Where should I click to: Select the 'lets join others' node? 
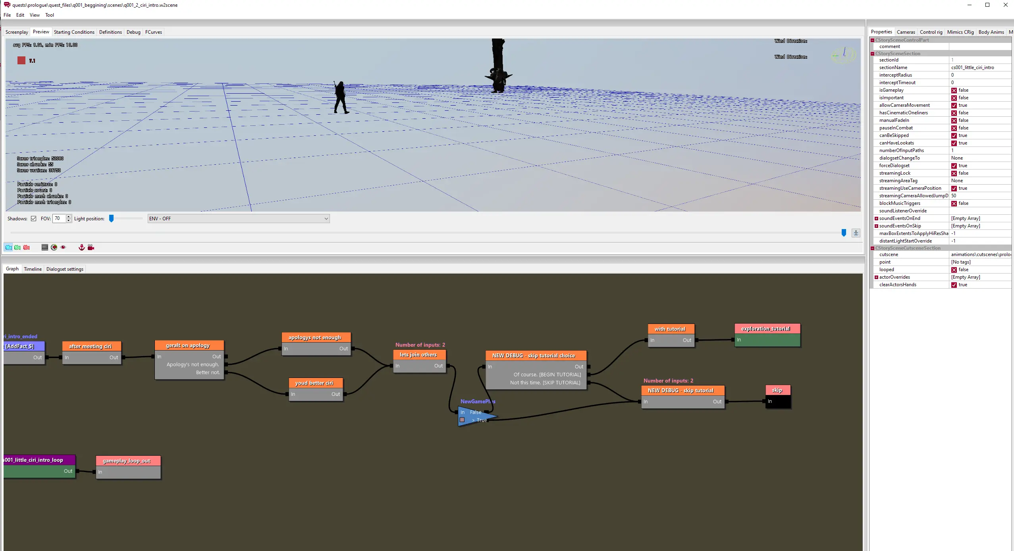pyautogui.click(x=420, y=361)
